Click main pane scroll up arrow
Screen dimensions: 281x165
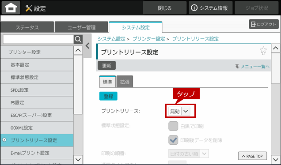click(x=276, y=48)
